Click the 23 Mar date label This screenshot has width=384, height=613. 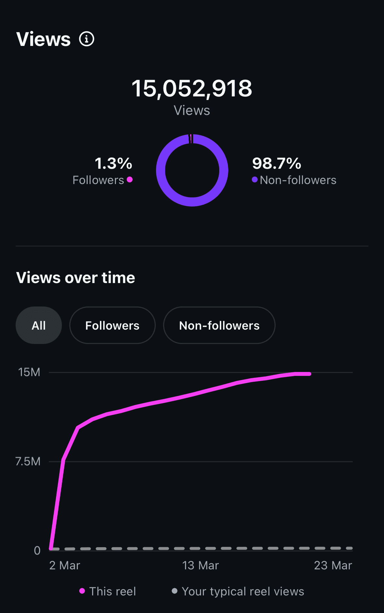point(333,565)
